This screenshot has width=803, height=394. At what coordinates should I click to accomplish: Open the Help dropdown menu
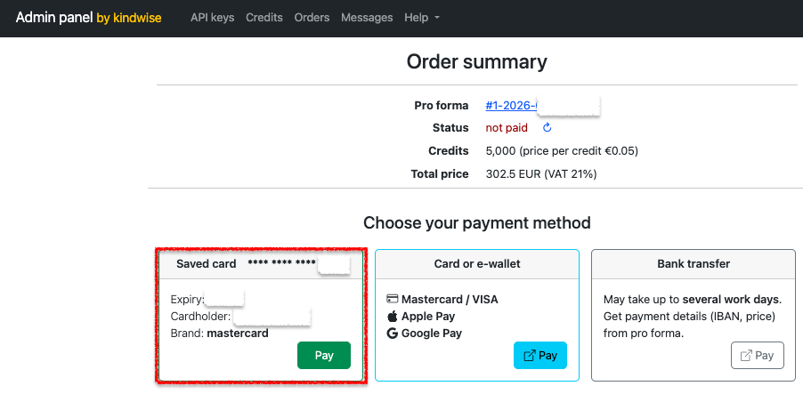(x=422, y=18)
